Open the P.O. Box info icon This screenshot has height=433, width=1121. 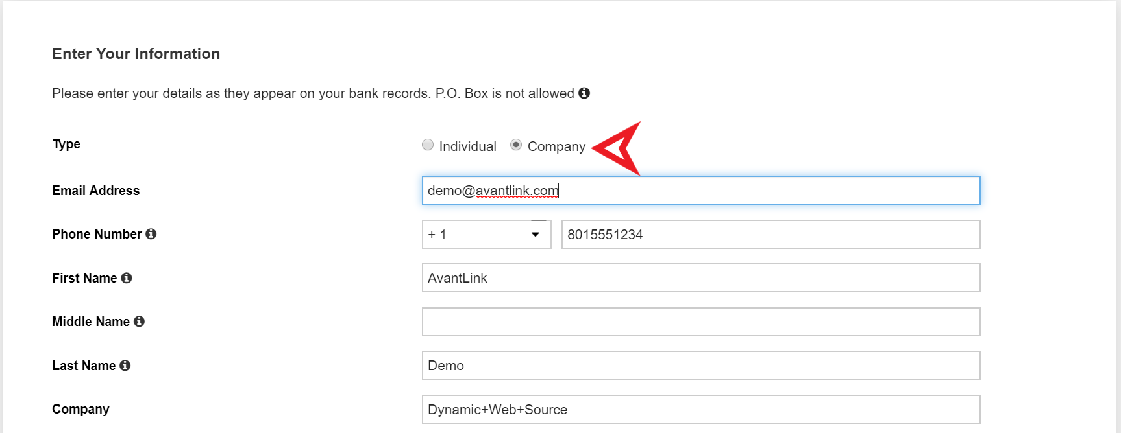click(584, 93)
